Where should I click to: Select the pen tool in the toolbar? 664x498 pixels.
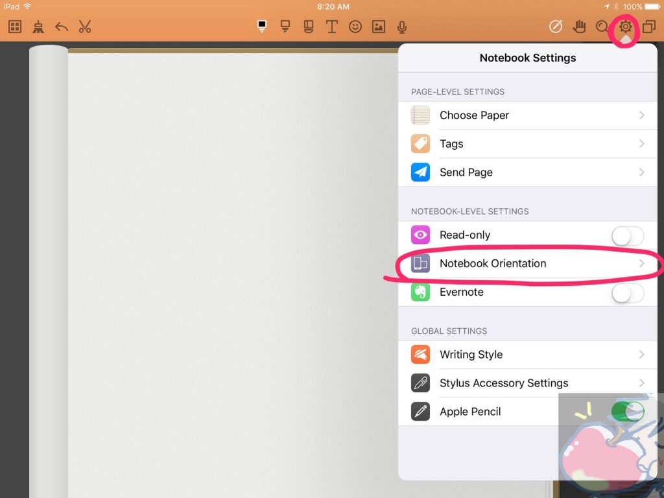pyautogui.click(x=261, y=27)
